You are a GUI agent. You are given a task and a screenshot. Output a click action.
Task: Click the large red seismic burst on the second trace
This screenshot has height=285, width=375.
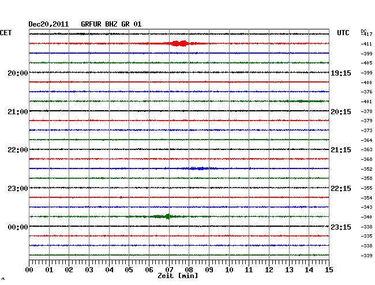pyautogui.click(x=179, y=43)
